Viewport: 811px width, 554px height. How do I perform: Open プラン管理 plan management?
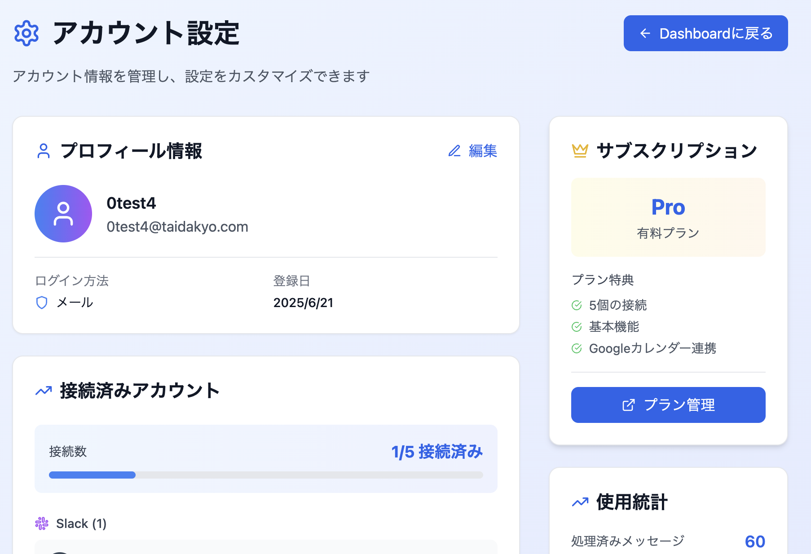668,405
